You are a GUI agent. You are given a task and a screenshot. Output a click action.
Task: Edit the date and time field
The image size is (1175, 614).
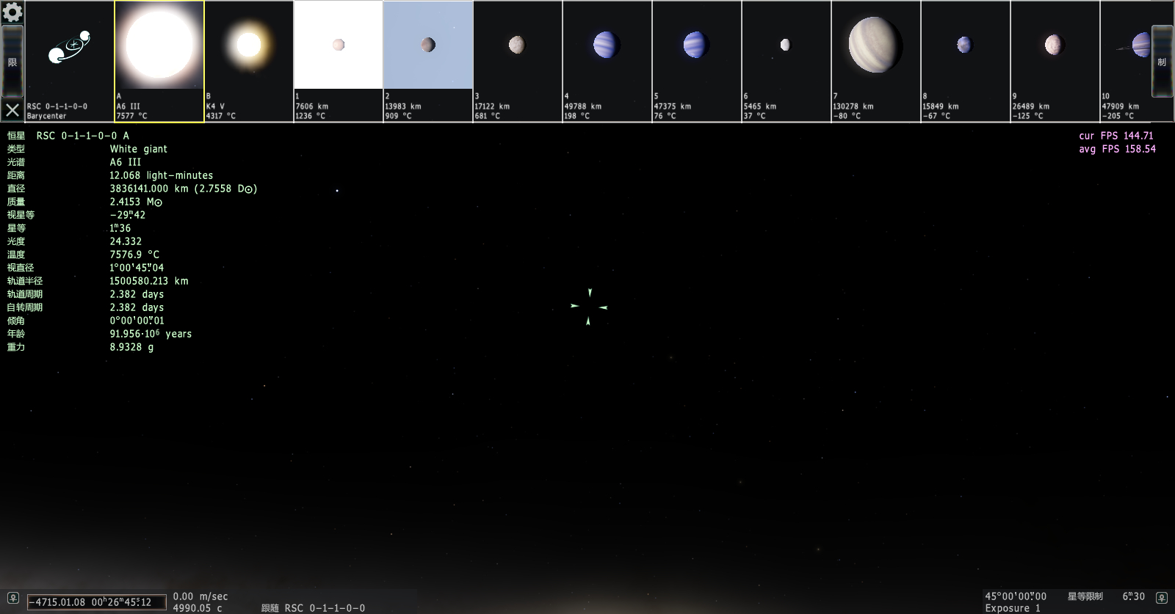coord(97,602)
